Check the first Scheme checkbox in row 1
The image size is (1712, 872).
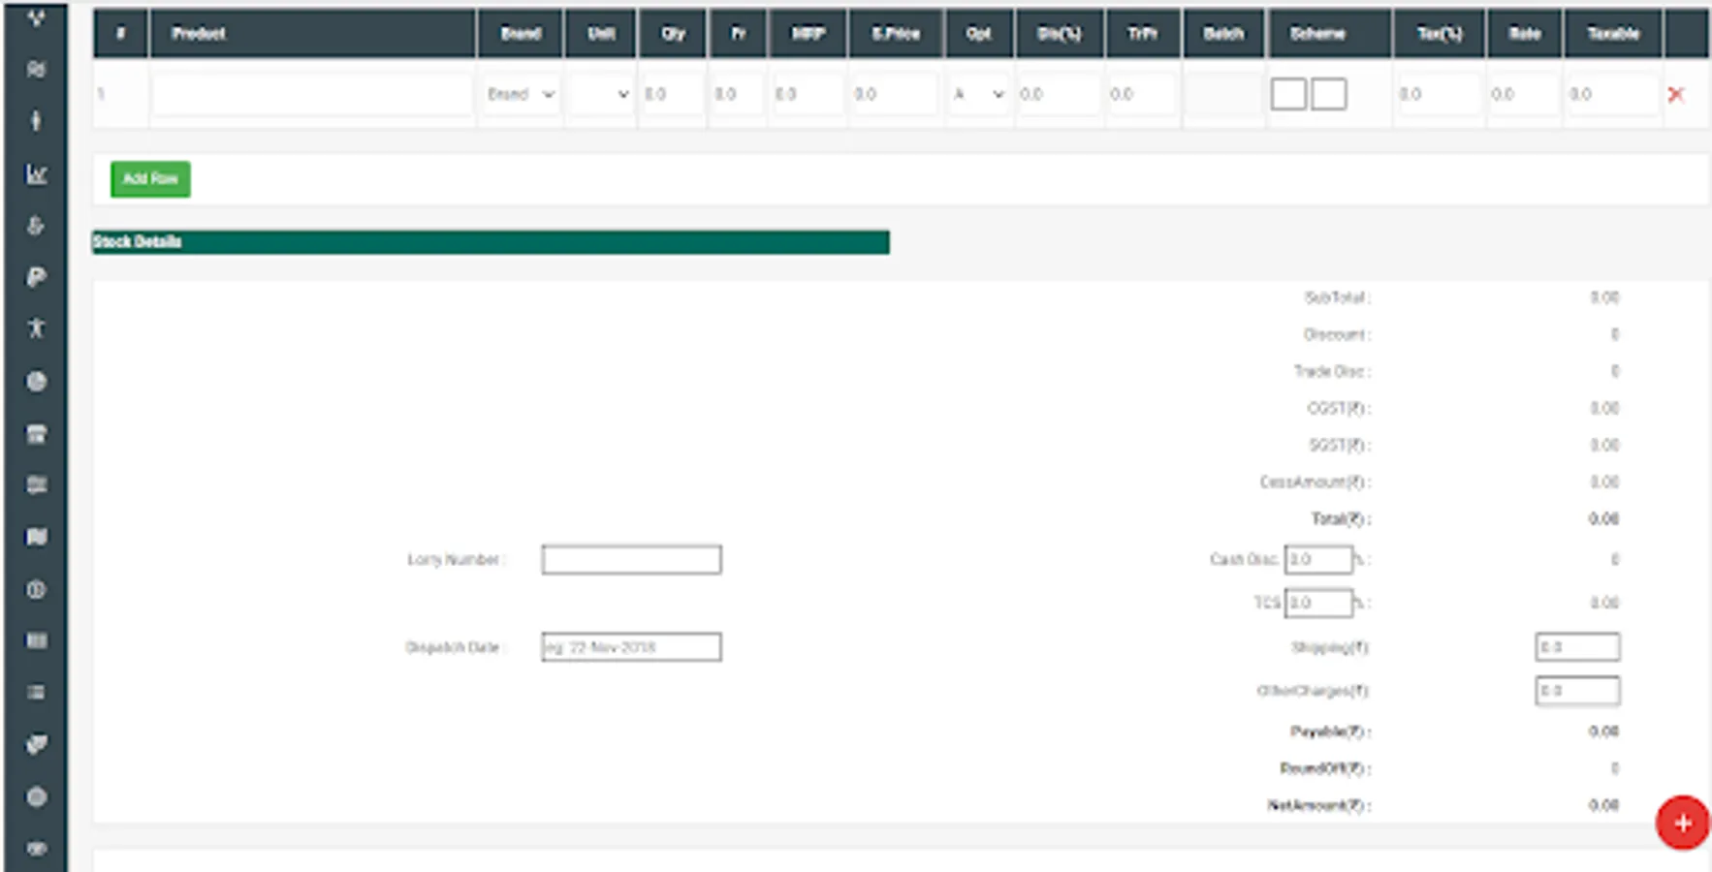(x=1289, y=94)
